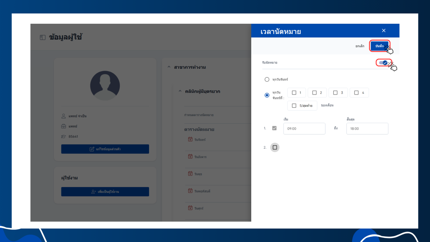Click the briefcase icon in the profile card
The image size is (430, 242).
tap(64, 126)
